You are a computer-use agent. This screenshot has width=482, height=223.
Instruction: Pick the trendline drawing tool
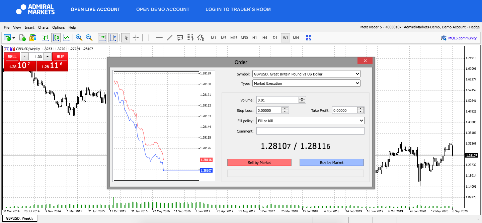(170, 38)
